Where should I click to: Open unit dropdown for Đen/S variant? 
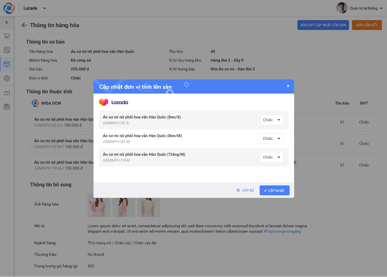point(272,120)
